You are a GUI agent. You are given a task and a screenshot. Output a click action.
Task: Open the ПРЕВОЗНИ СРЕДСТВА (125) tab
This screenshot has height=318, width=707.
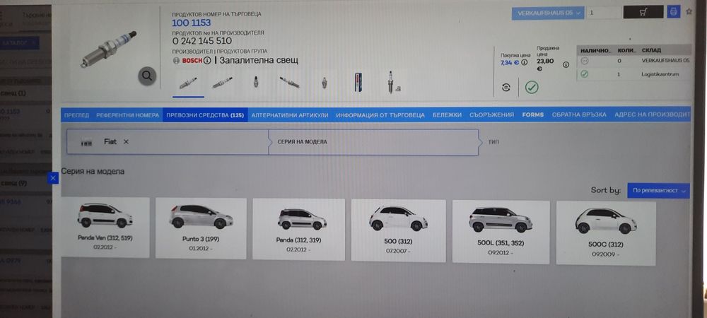(205, 115)
